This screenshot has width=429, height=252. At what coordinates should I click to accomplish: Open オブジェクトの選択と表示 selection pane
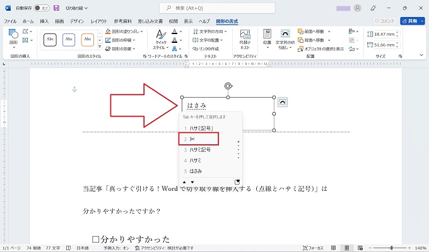(320, 49)
